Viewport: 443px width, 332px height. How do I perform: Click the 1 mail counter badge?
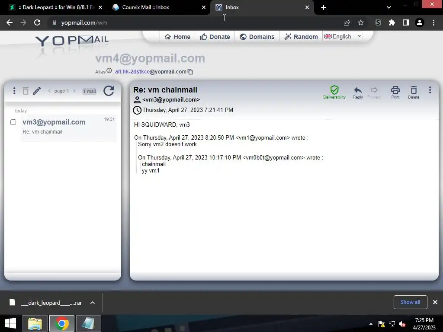[x=89, y=91]
